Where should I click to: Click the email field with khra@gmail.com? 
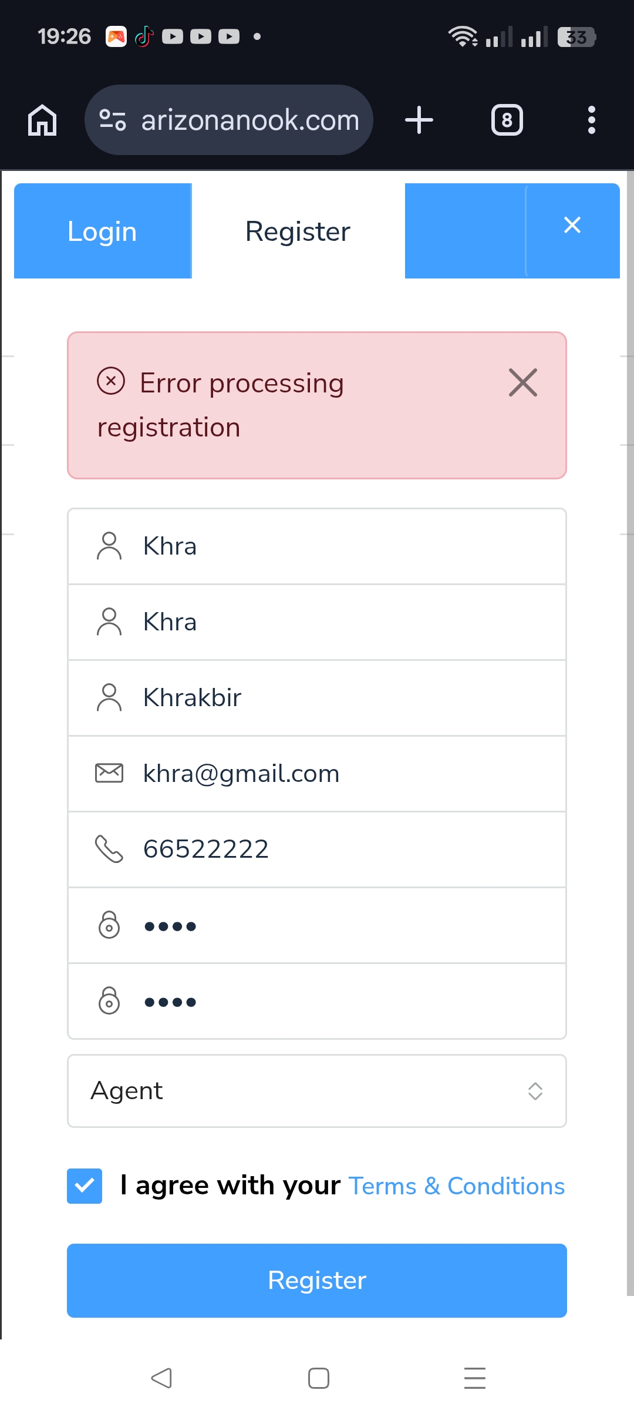pyautogui.click(x=317, y=774)
